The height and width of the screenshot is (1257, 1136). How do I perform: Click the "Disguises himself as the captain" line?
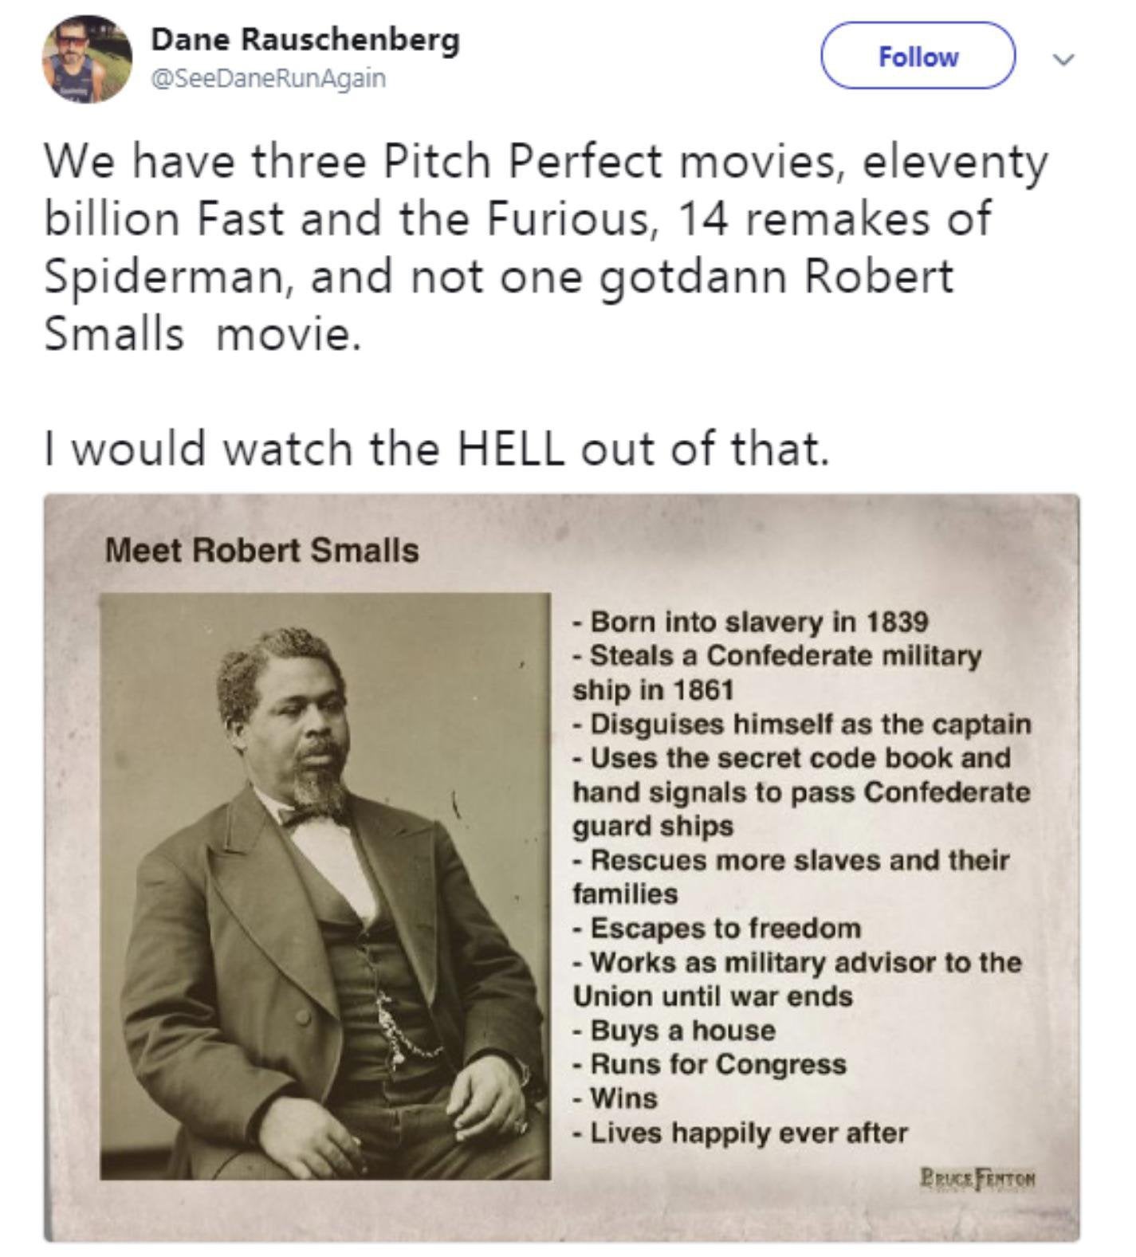[x=802, y=724]
